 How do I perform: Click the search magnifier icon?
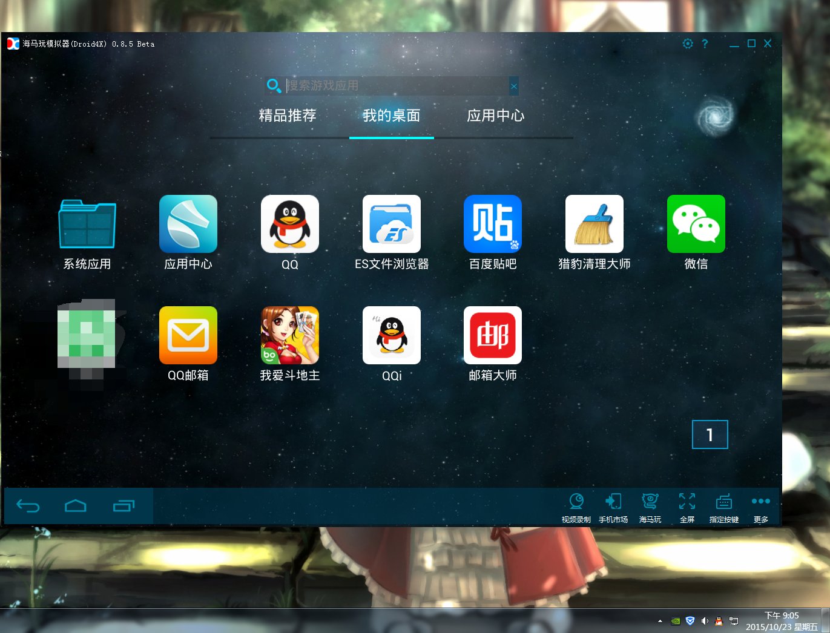coord(274,86)
